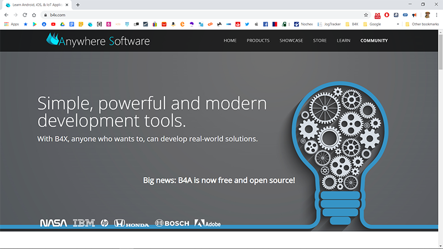Screen dimensions: 443x249
Task: Click the red Opera-style extension icon
Action: point(387,15)
